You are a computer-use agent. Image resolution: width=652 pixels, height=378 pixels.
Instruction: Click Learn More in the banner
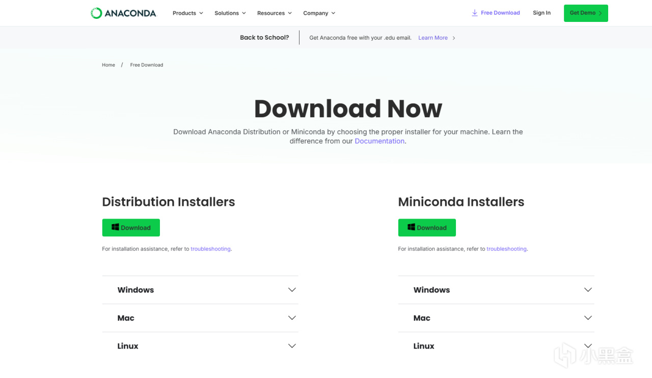[433, 38]
